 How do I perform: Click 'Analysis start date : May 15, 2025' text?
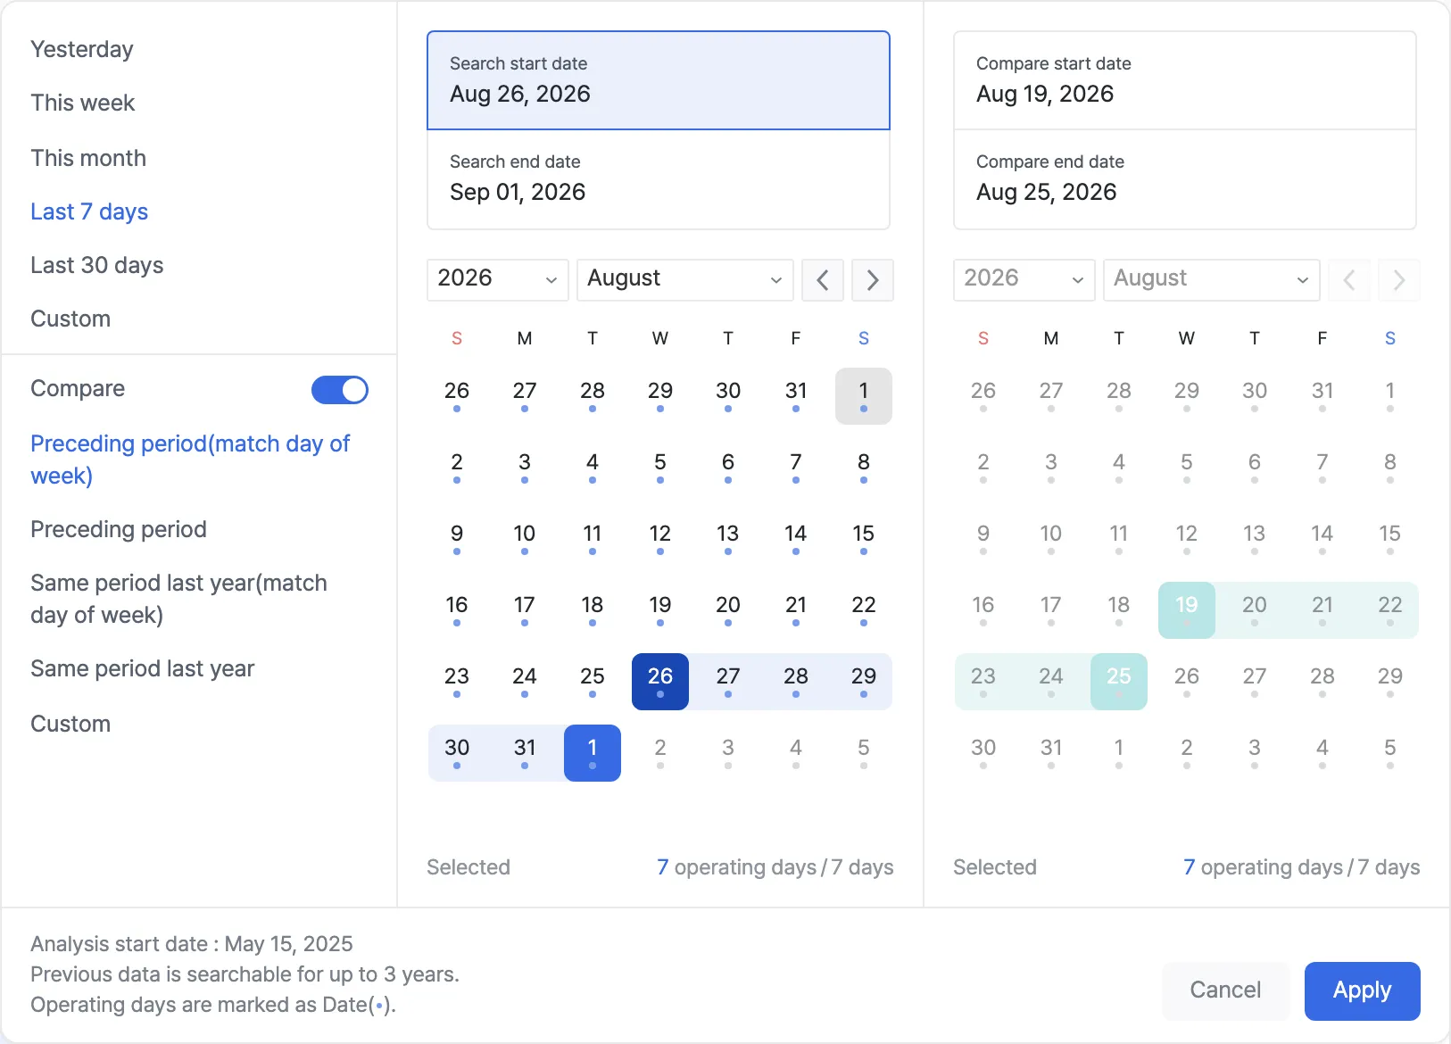tap(192, 944)
